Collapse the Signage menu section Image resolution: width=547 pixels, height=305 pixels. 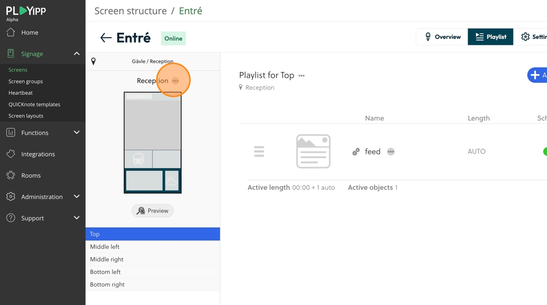pos(77,53)
